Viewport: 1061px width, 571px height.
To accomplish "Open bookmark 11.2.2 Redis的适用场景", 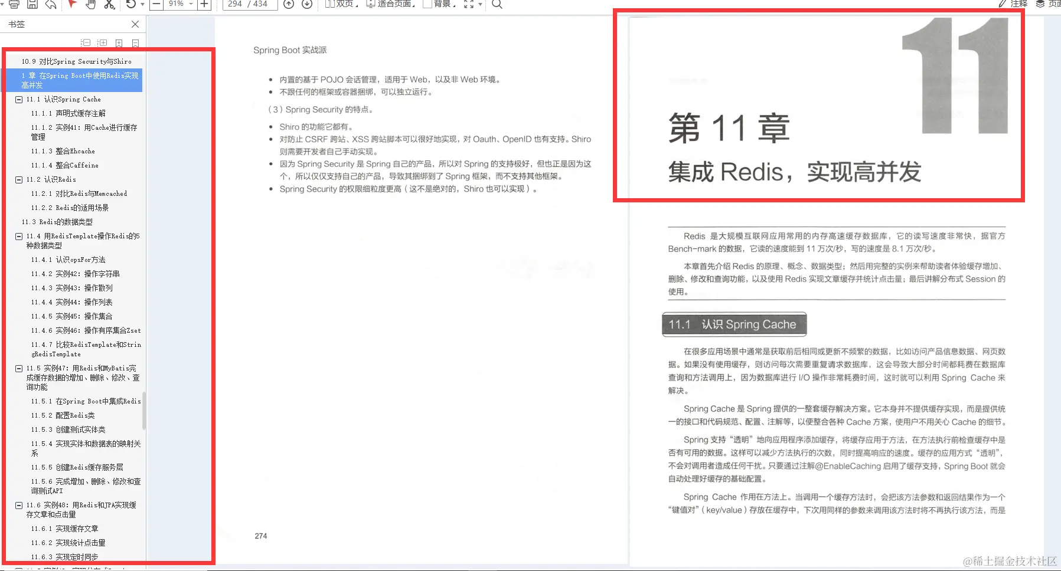I will [x=70, y=208].
